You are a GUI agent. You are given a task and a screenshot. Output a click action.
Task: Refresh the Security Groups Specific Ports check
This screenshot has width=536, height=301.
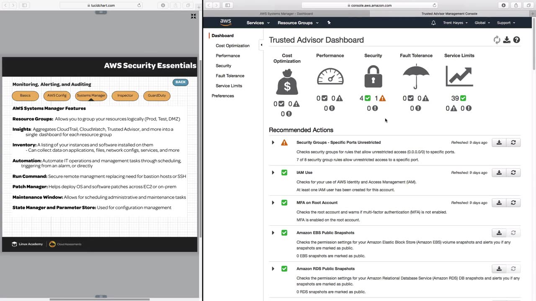[x=513, y=143]
